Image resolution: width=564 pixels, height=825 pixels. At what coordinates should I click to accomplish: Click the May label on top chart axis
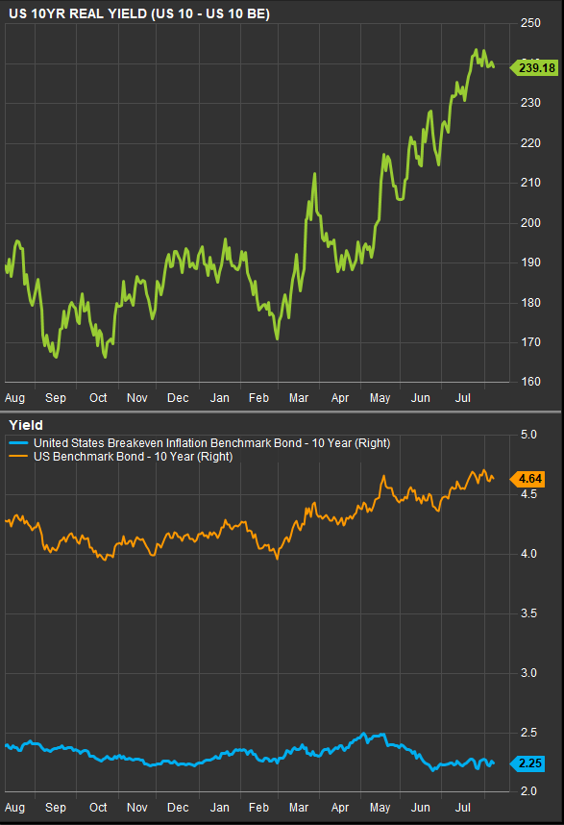(x=380, y=398)
